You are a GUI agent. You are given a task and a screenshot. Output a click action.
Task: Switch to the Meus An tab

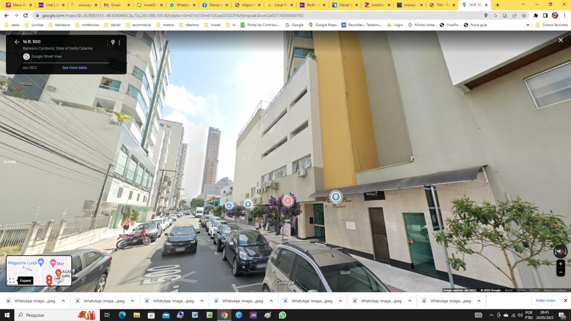(x=18, y=5)
